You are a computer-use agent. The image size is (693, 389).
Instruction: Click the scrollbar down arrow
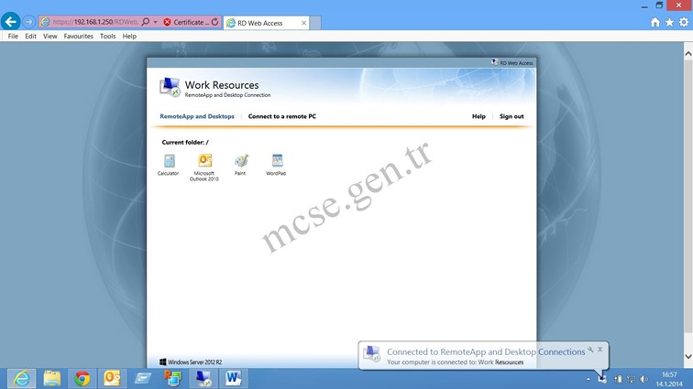(688, 356)
